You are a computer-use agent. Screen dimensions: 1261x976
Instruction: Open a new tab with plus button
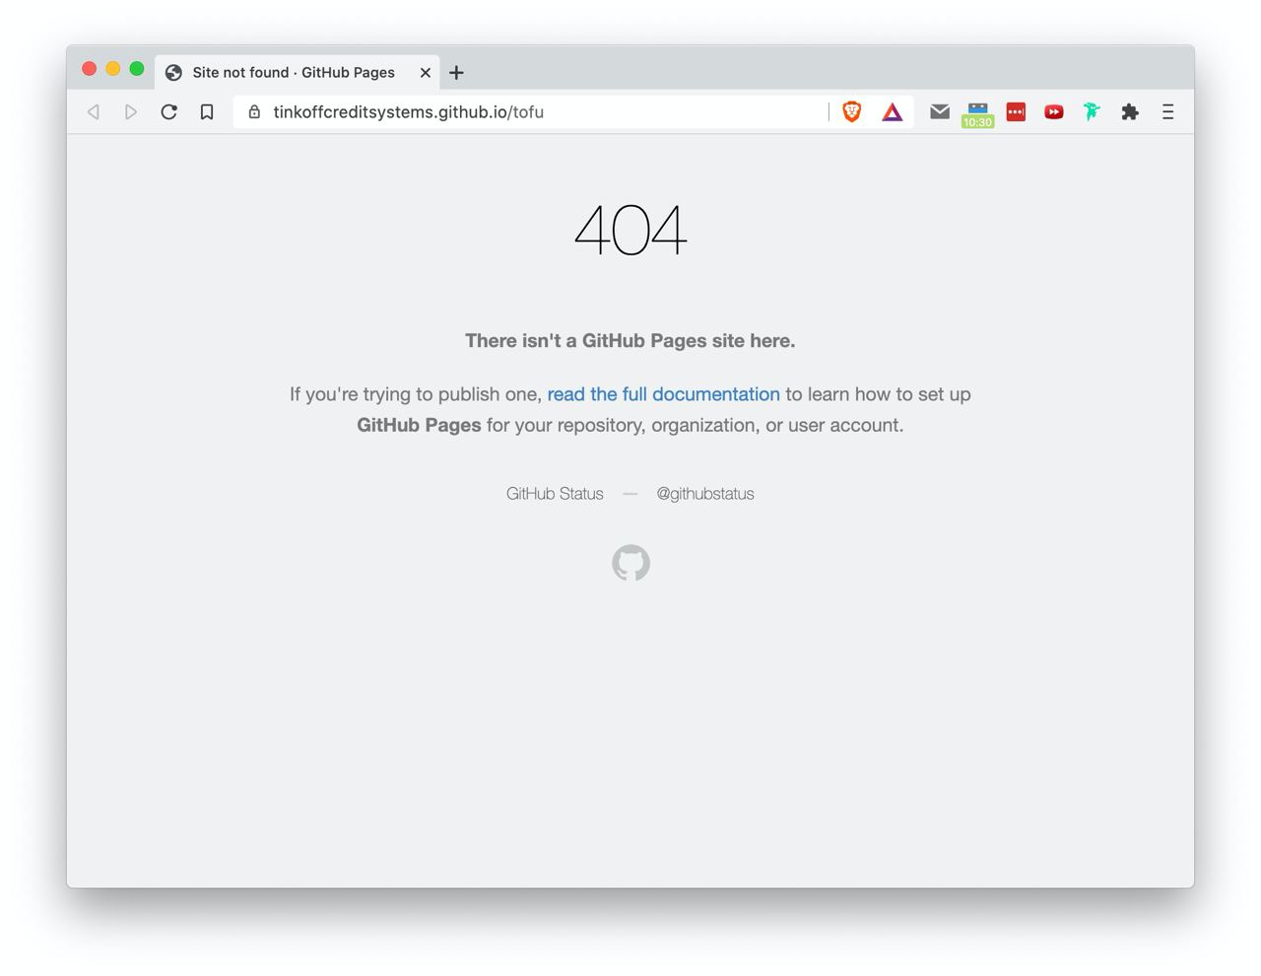click(456, 73)
